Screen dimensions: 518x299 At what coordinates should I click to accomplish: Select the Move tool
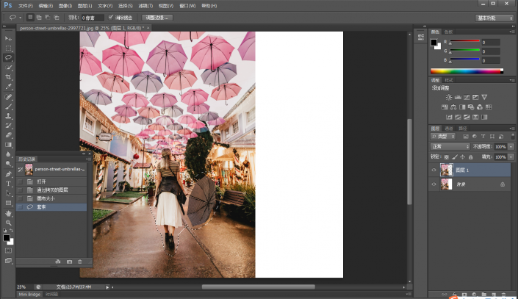click(8, 39)
